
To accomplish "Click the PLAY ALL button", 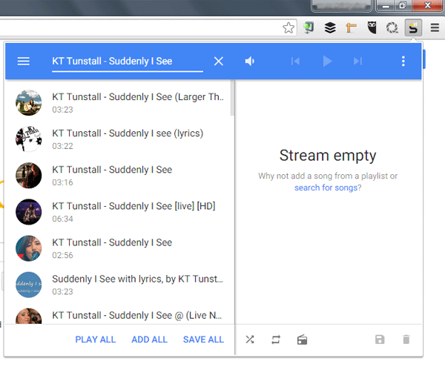I will 96,340.
